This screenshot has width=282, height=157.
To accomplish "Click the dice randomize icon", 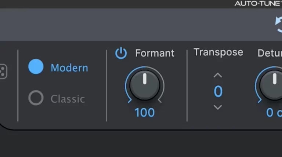I will point(3,71).
